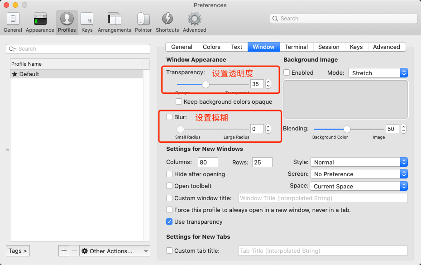Open the Style dropdown showing Normal

[x=359, y=162]
